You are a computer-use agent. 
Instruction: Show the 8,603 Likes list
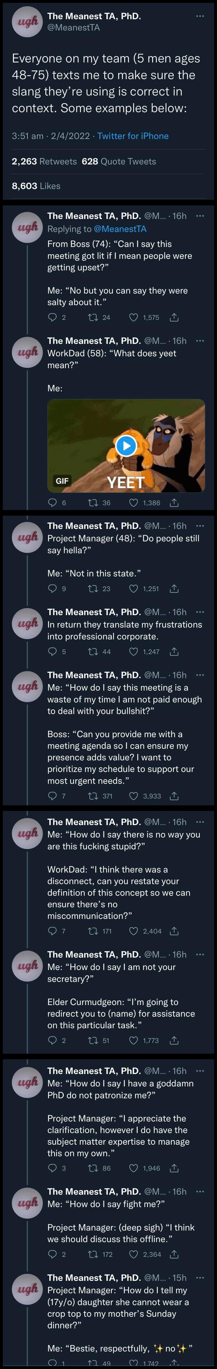36,186
